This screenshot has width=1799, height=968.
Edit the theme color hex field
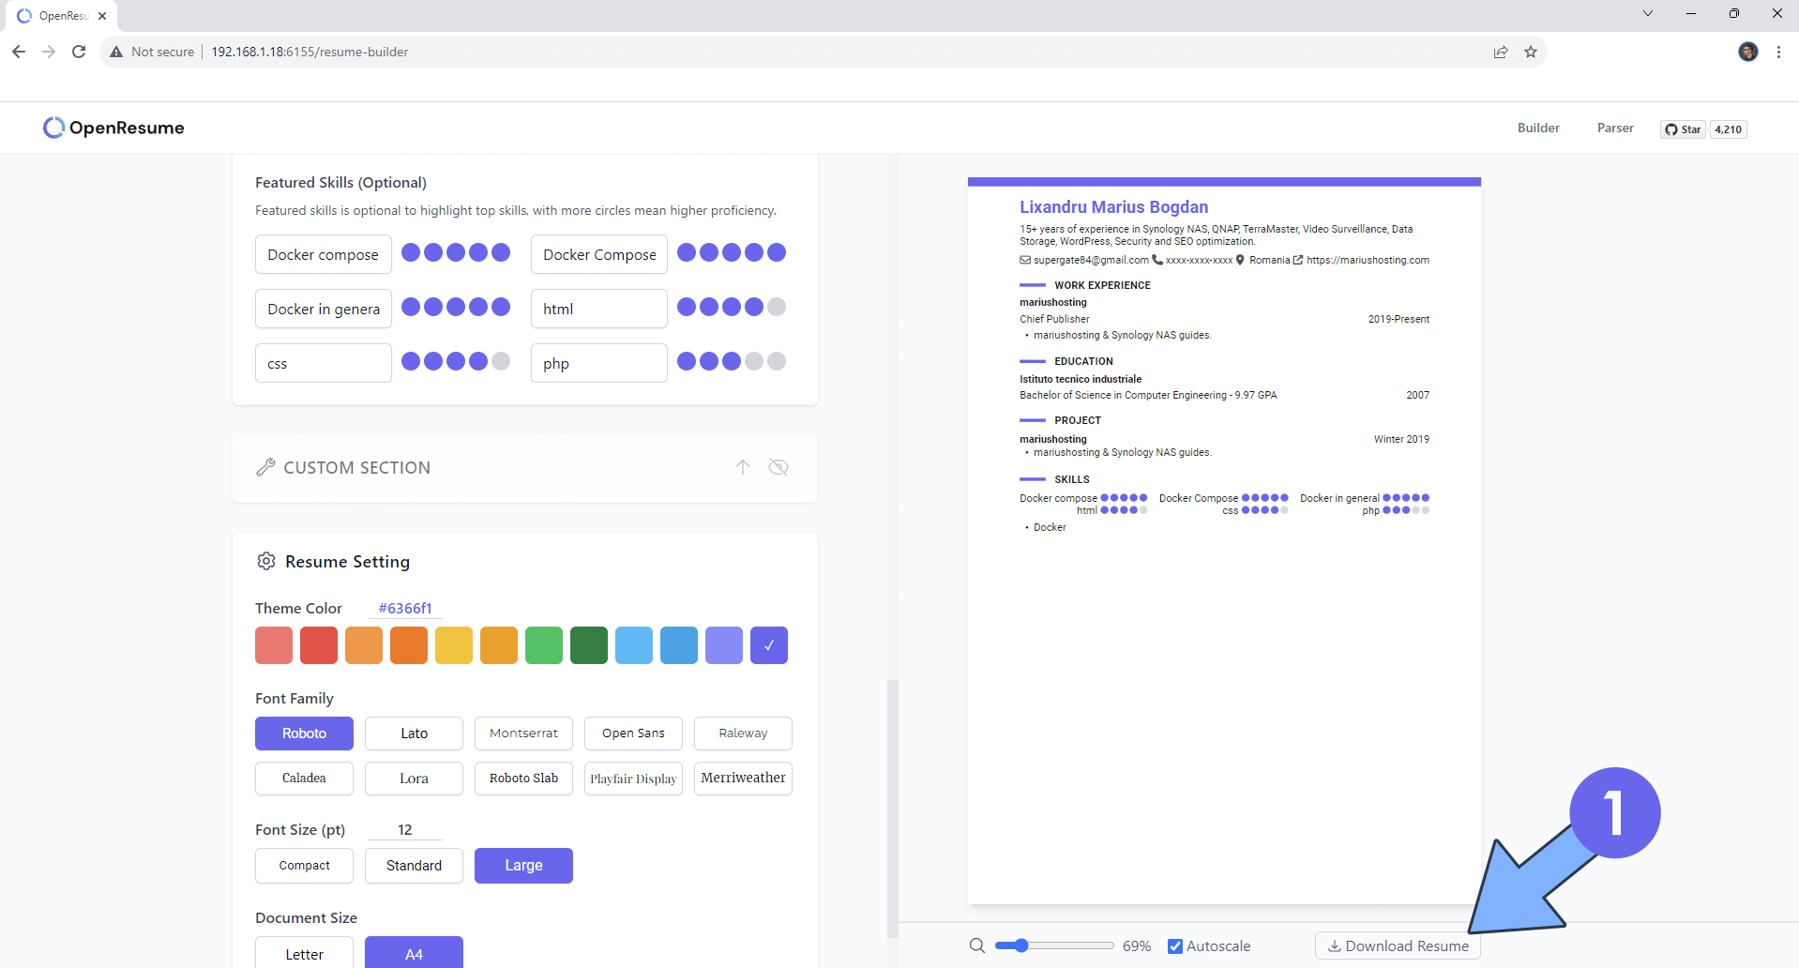405,608
